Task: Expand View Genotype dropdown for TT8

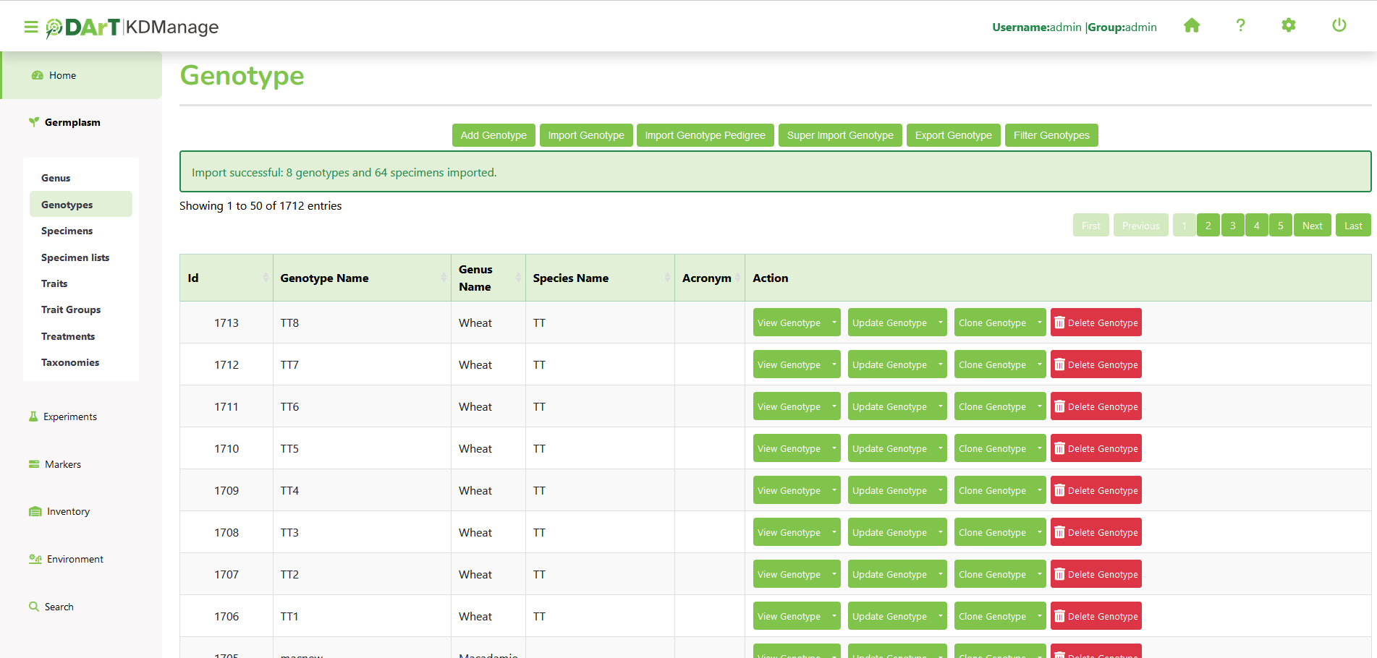Action: pos(834,322)
